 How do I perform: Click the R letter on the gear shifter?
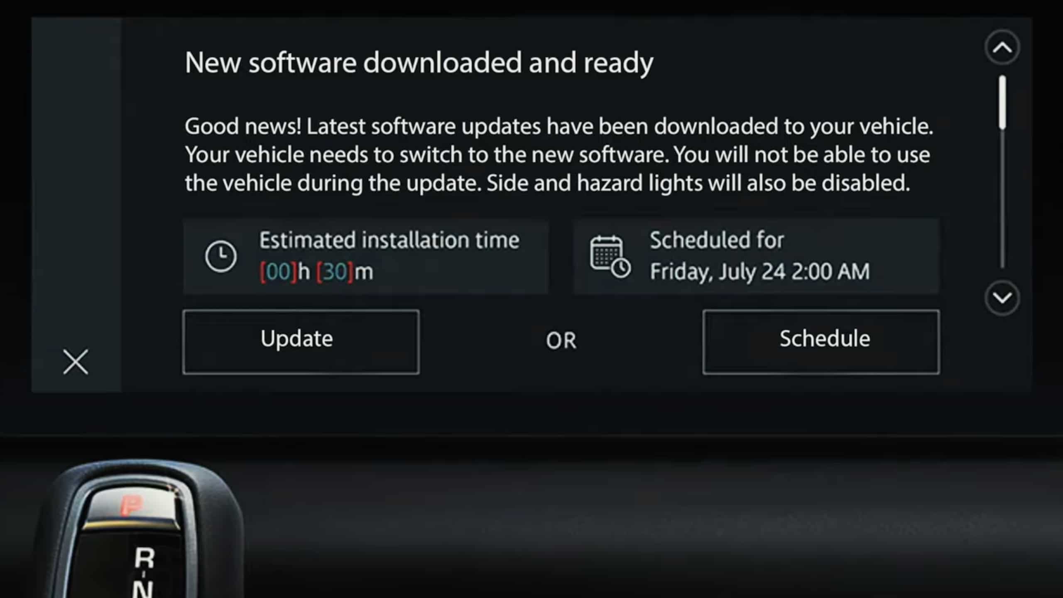[144, 558]
